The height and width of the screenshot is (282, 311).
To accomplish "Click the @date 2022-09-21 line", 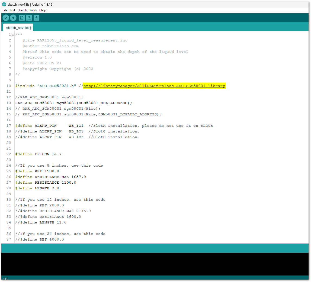I will click(x=42, y=63).
